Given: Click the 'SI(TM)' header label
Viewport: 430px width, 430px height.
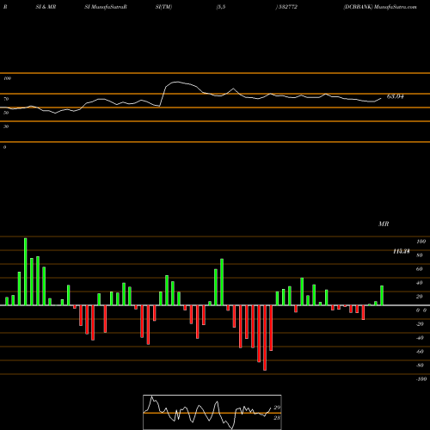Looking at the screenshot, I should (x=163, y=7).
